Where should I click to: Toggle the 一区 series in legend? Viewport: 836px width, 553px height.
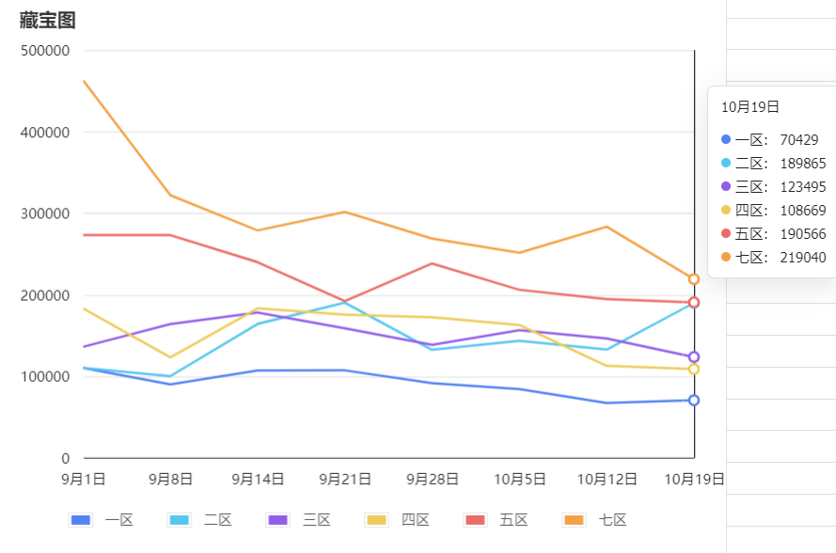tap(102, 520)
